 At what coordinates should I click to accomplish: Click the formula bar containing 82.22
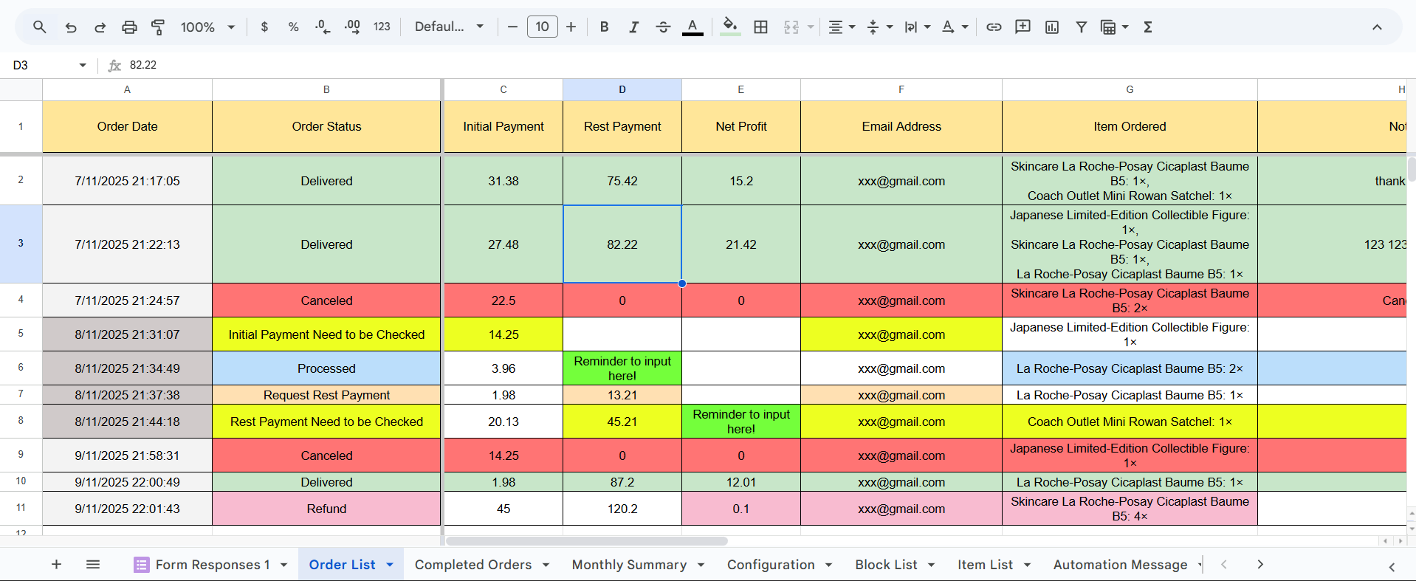768,65
